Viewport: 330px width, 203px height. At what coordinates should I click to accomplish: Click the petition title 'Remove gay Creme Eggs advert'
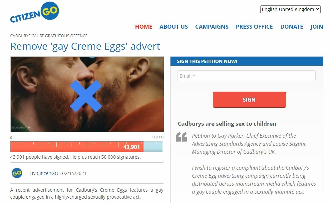[85, 46]
